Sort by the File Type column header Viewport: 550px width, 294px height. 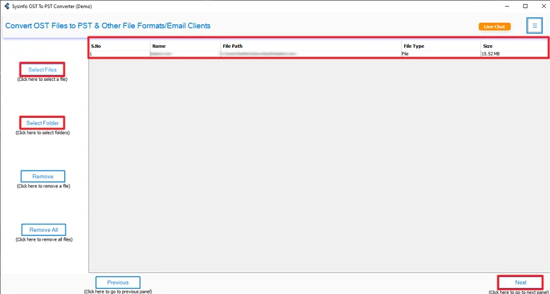click(x=439, y=46)
